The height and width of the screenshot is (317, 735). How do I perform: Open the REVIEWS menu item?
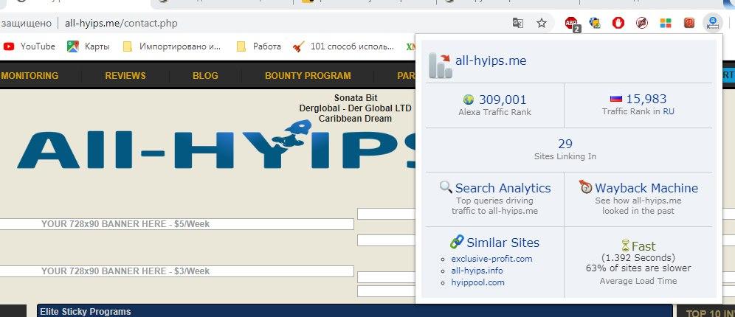click(x=125, y=75)
